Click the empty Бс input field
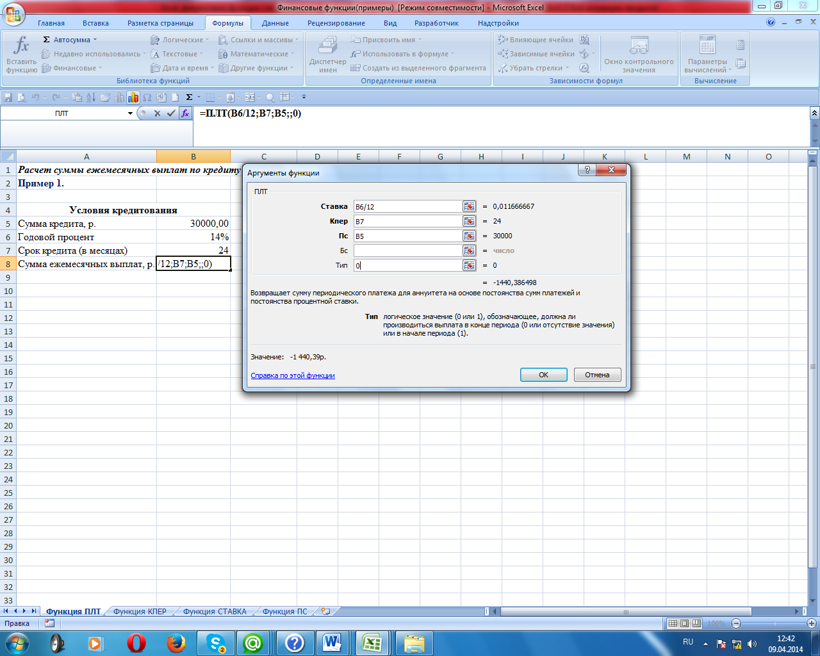 (x=407, y=250)
